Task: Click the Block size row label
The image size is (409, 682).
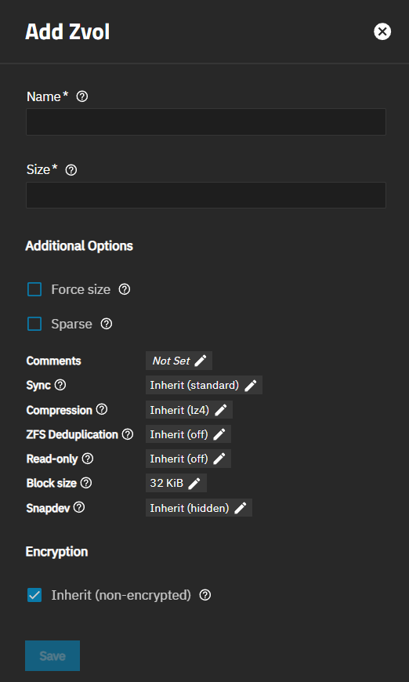Action: (51, 483)
